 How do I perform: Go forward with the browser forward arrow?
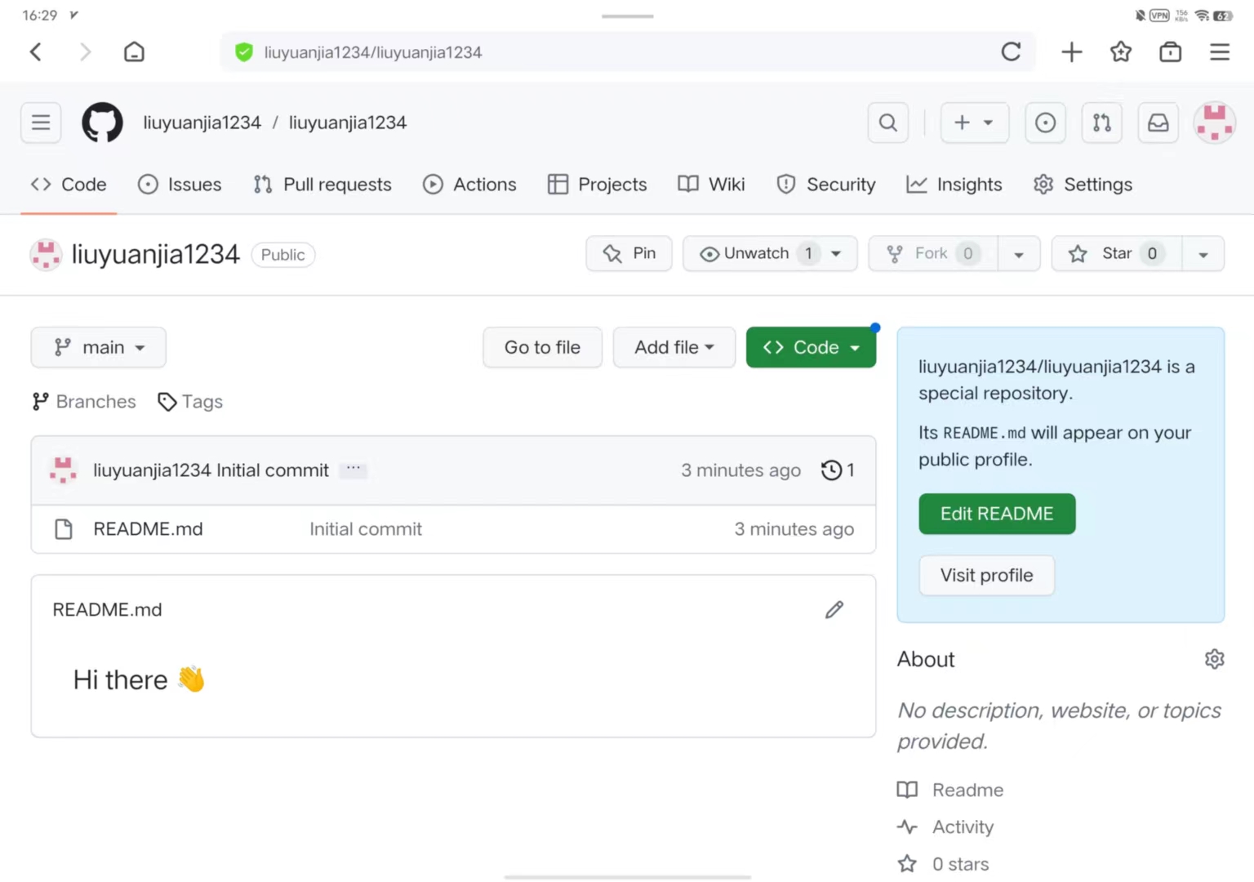[85, 52]
